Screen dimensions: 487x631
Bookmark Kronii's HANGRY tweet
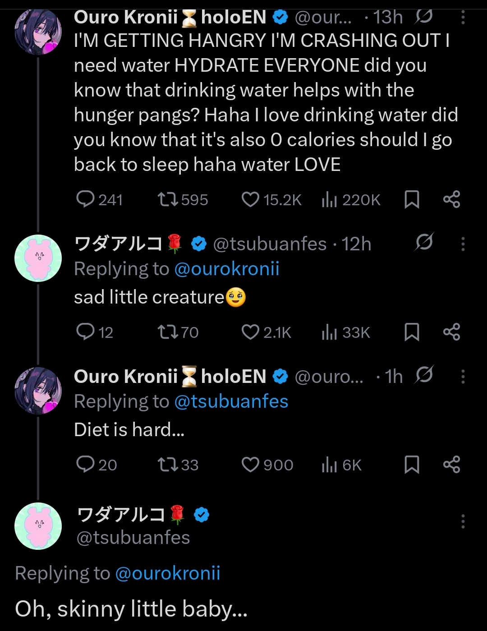(x=412, y=199)
